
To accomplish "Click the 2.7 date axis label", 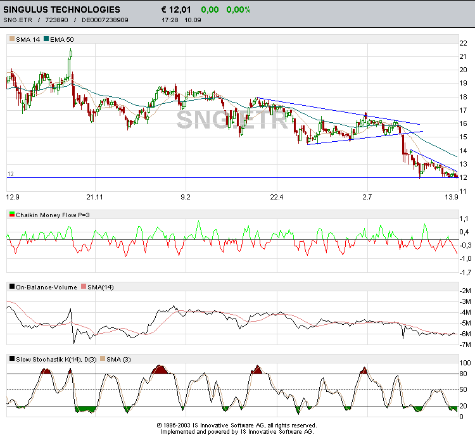I will (x=367, y=197).
